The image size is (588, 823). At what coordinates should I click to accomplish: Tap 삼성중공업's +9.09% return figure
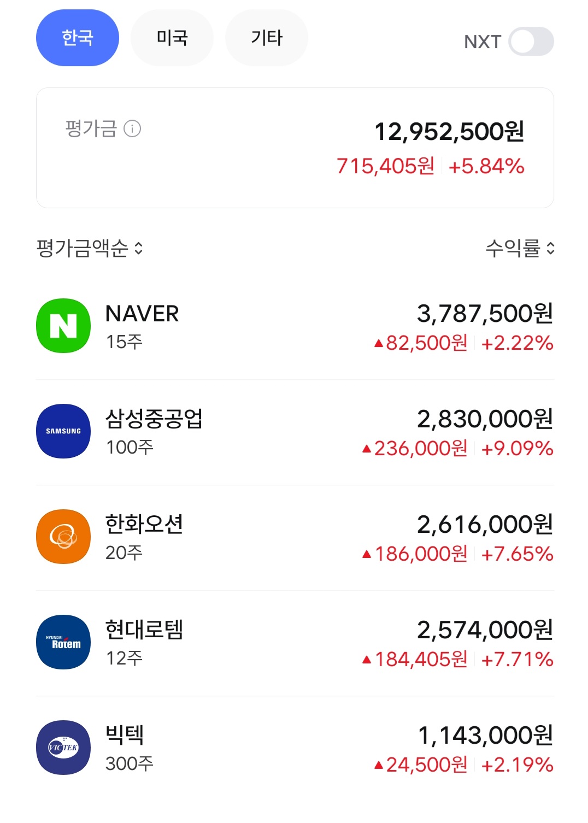[518, 449]
